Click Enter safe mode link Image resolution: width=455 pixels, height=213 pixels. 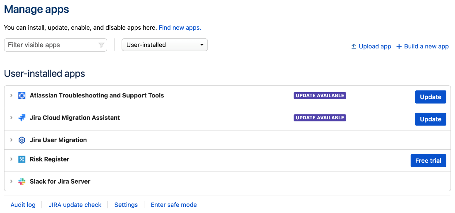(x=174, y=205)
